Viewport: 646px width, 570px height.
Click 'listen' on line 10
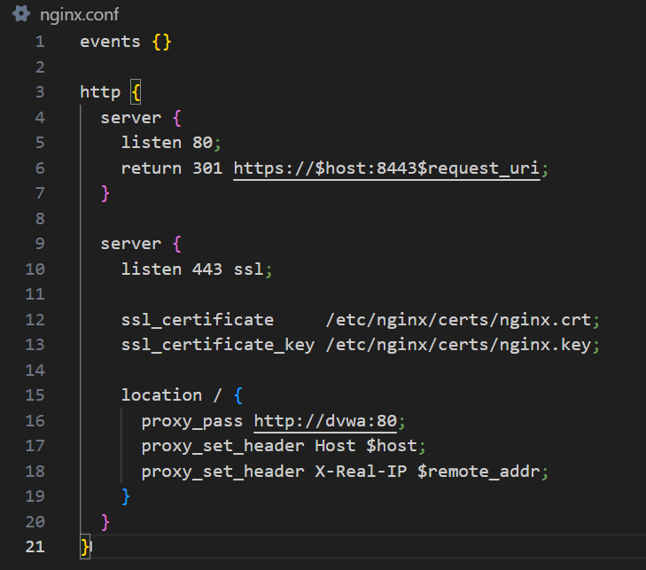pos(152,269)
